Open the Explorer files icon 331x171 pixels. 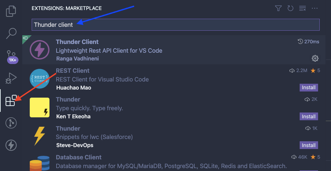coord(11,11)
